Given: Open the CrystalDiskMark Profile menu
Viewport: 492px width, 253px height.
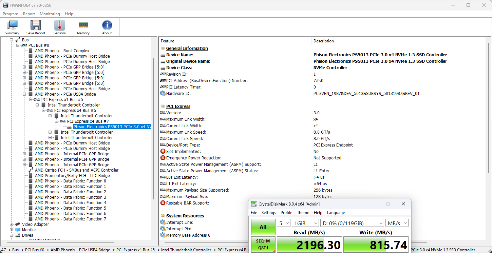Looking at the screenshot, I should [x=286, y=213].
